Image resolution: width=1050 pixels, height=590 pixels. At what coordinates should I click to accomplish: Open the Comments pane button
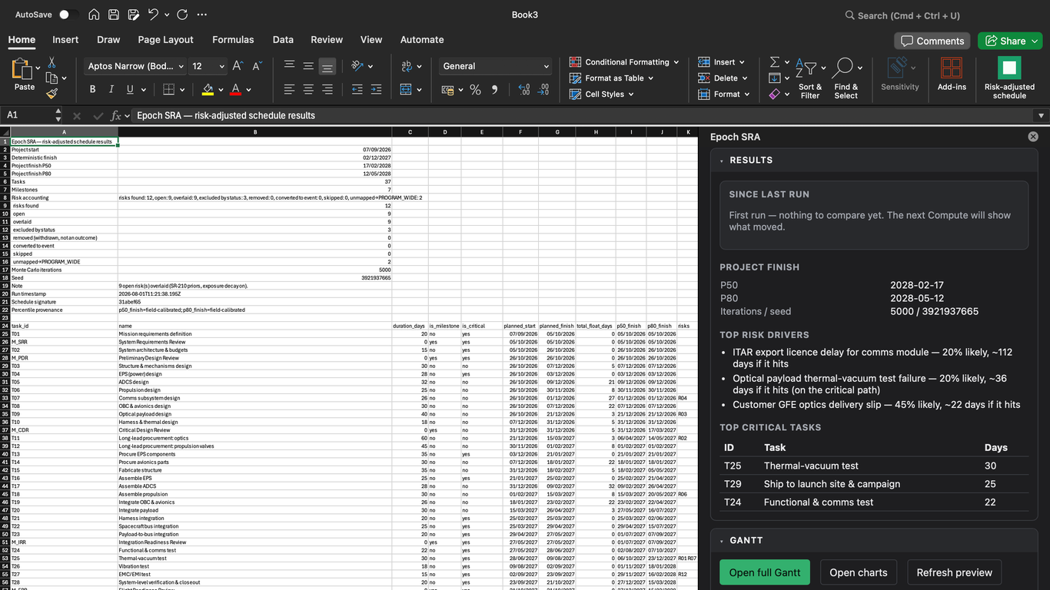(932, 41)
